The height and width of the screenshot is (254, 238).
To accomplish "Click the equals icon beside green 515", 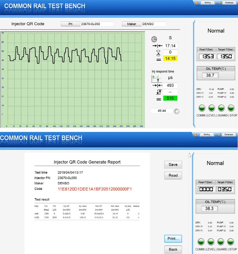I will pyautogui.click(x=159, y=99).
